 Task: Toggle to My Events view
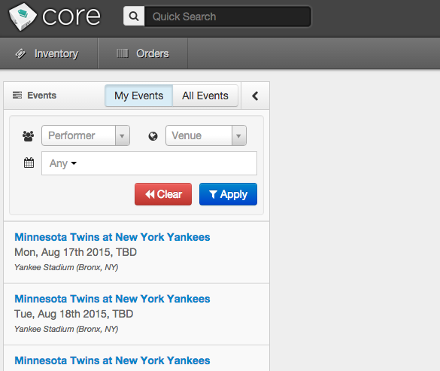[x=138, y=96]
